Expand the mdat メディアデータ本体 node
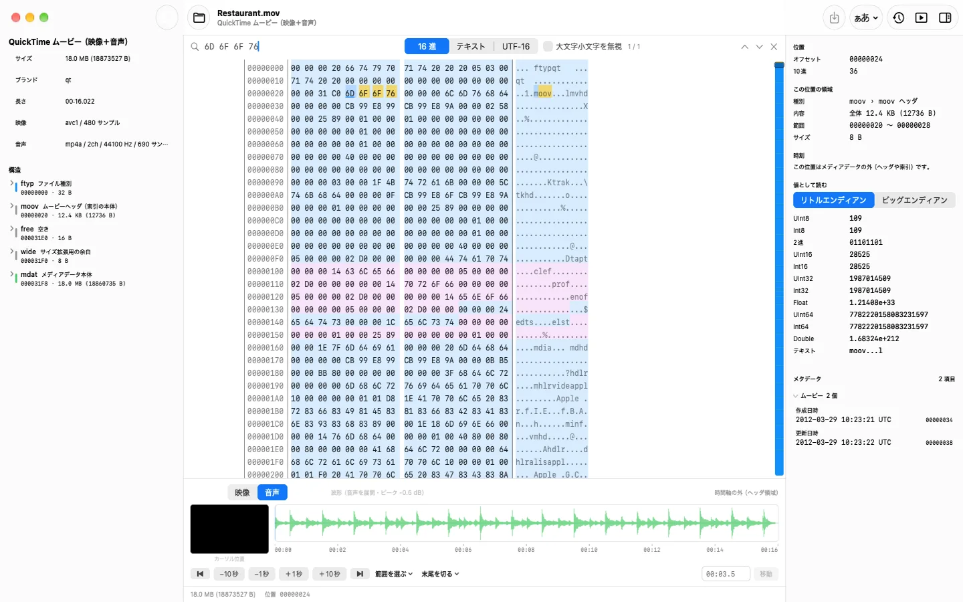This screenshot has height=602, width=963. 12,274
